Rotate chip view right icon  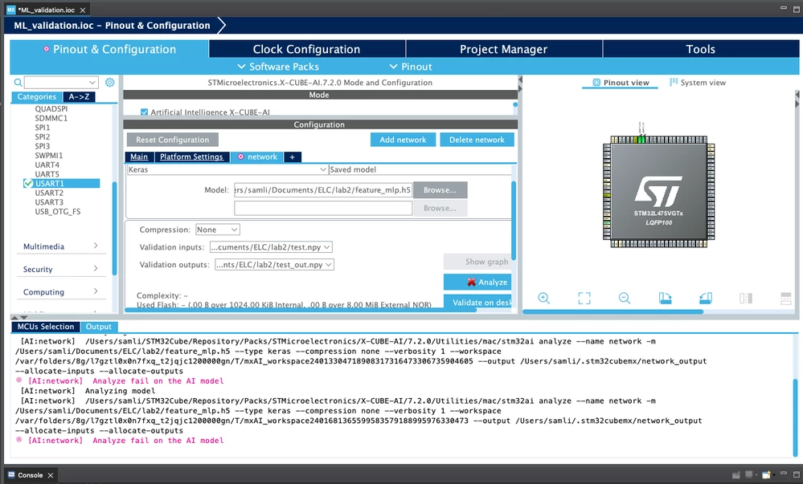pyautogui.click(x=705, y=299)
